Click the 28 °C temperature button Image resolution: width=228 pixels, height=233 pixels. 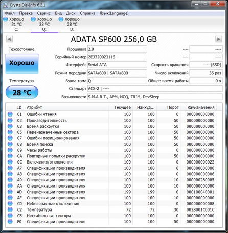pyautogui.click(x=22, y=92)
